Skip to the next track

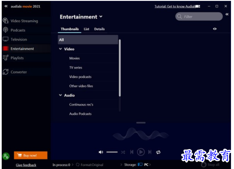pos(149,152)
